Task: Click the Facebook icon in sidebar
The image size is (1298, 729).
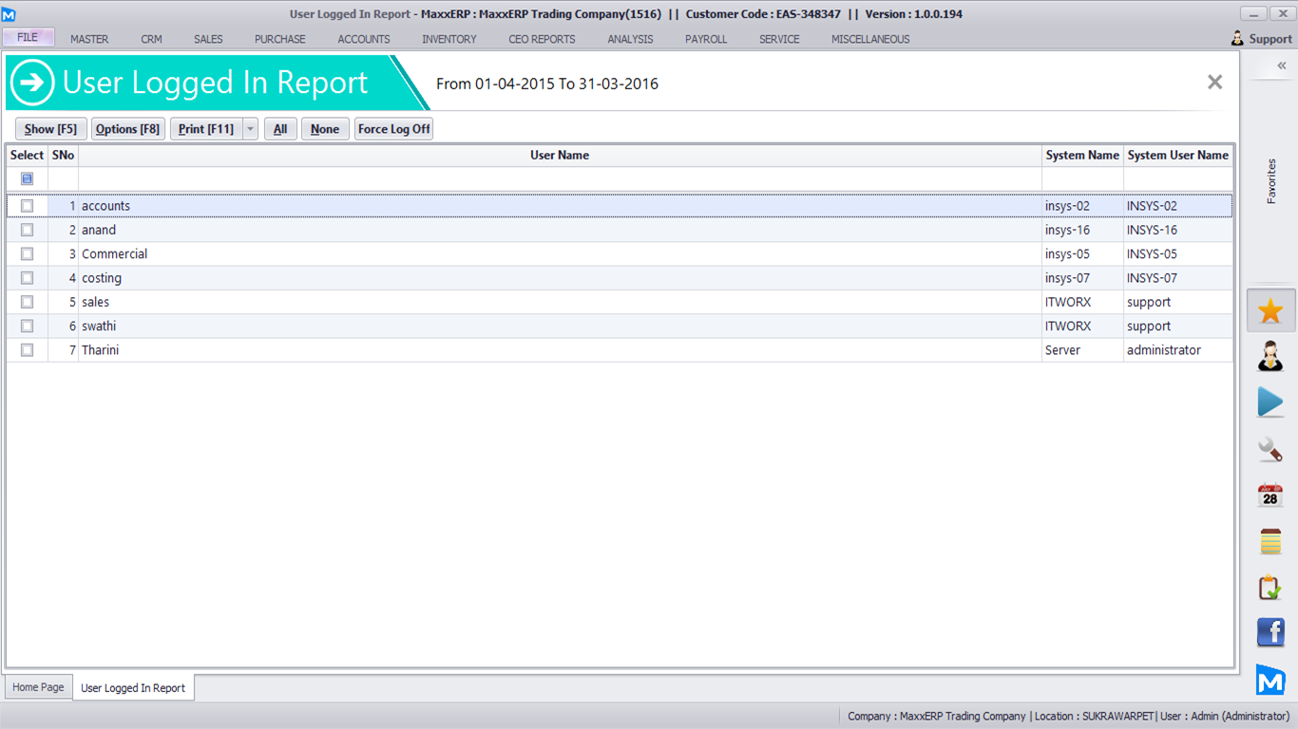Action: coord(1270,632)
